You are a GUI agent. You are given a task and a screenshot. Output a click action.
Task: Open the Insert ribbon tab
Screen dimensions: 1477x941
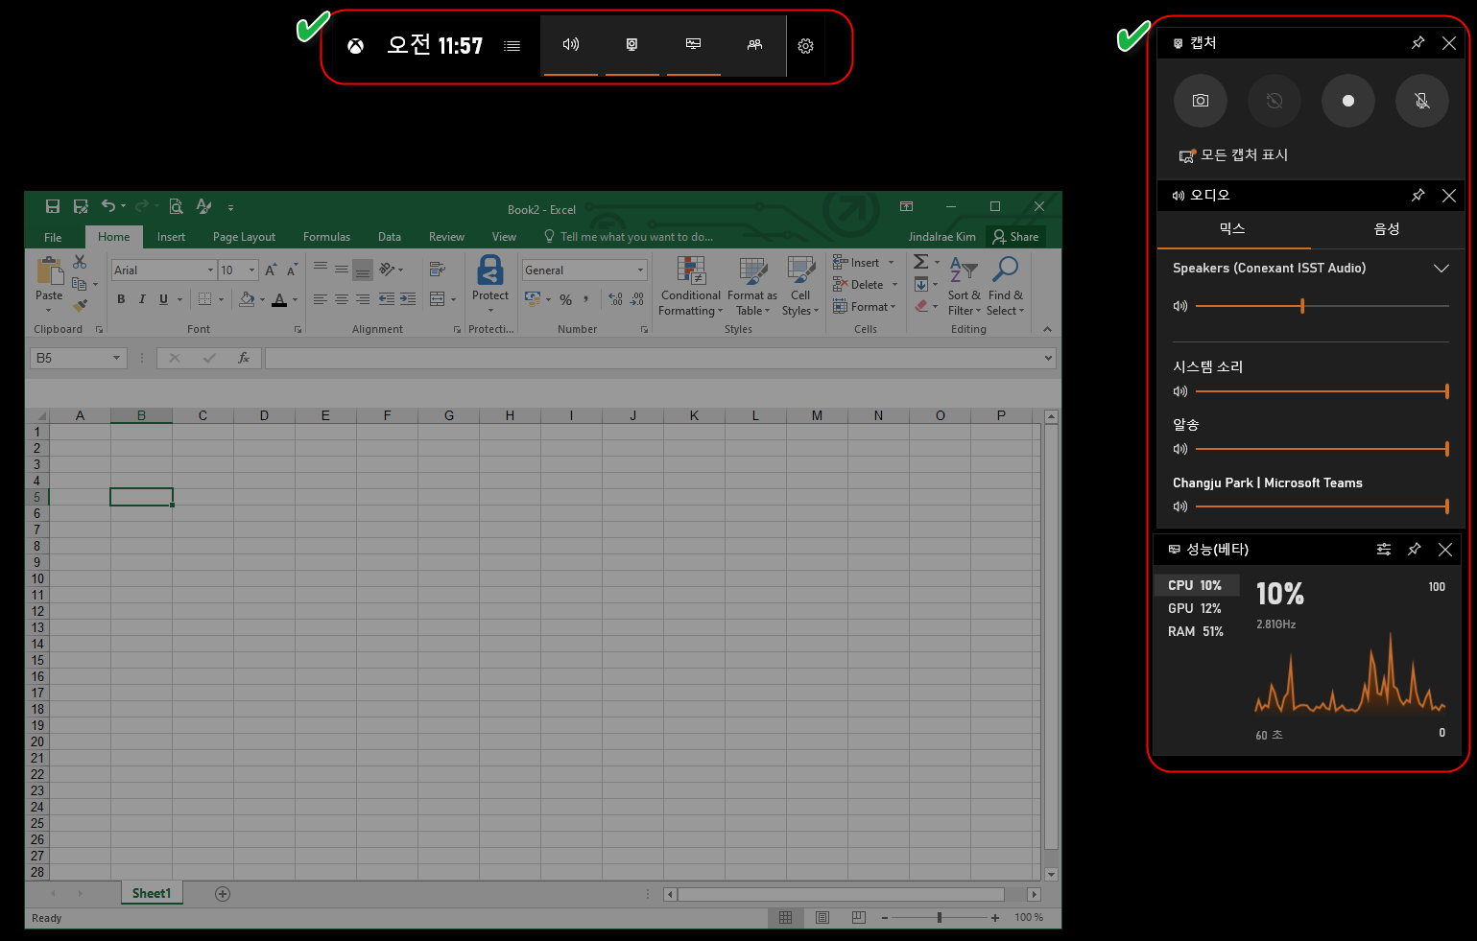tap(171, 237)
